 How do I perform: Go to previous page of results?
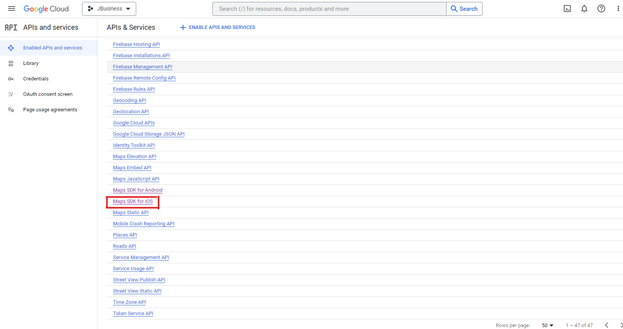point(607,325)
